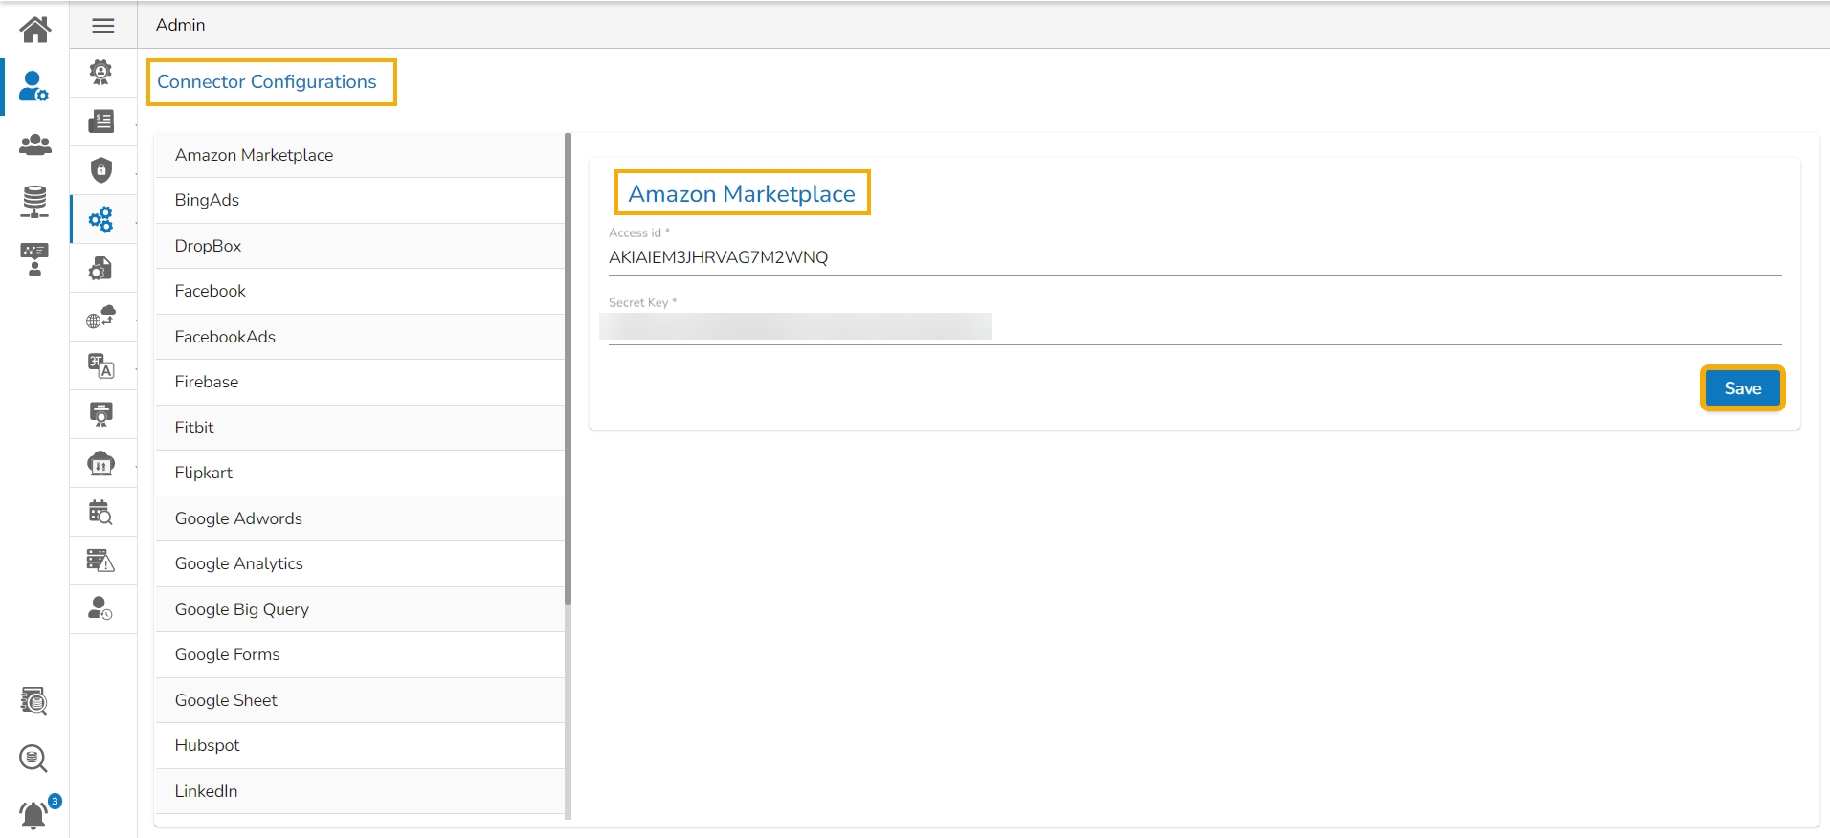The width and height of the screenshot is (1830, 838).
Task: Go to Home via house icon
Action: pos(35,29)
